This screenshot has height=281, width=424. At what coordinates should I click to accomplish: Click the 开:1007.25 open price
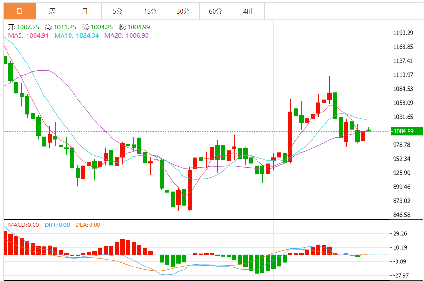[x=23, y=27]
